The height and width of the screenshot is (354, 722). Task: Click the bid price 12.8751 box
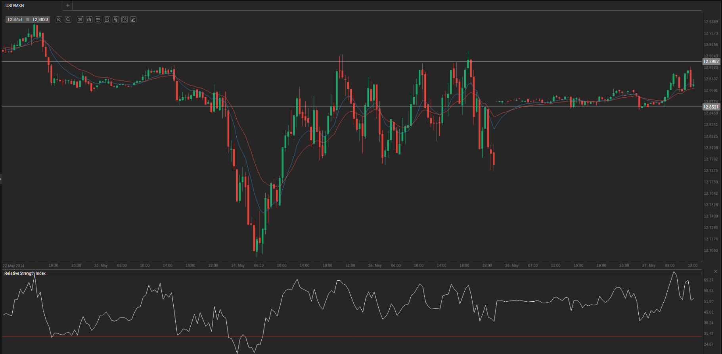pos(15,19)
